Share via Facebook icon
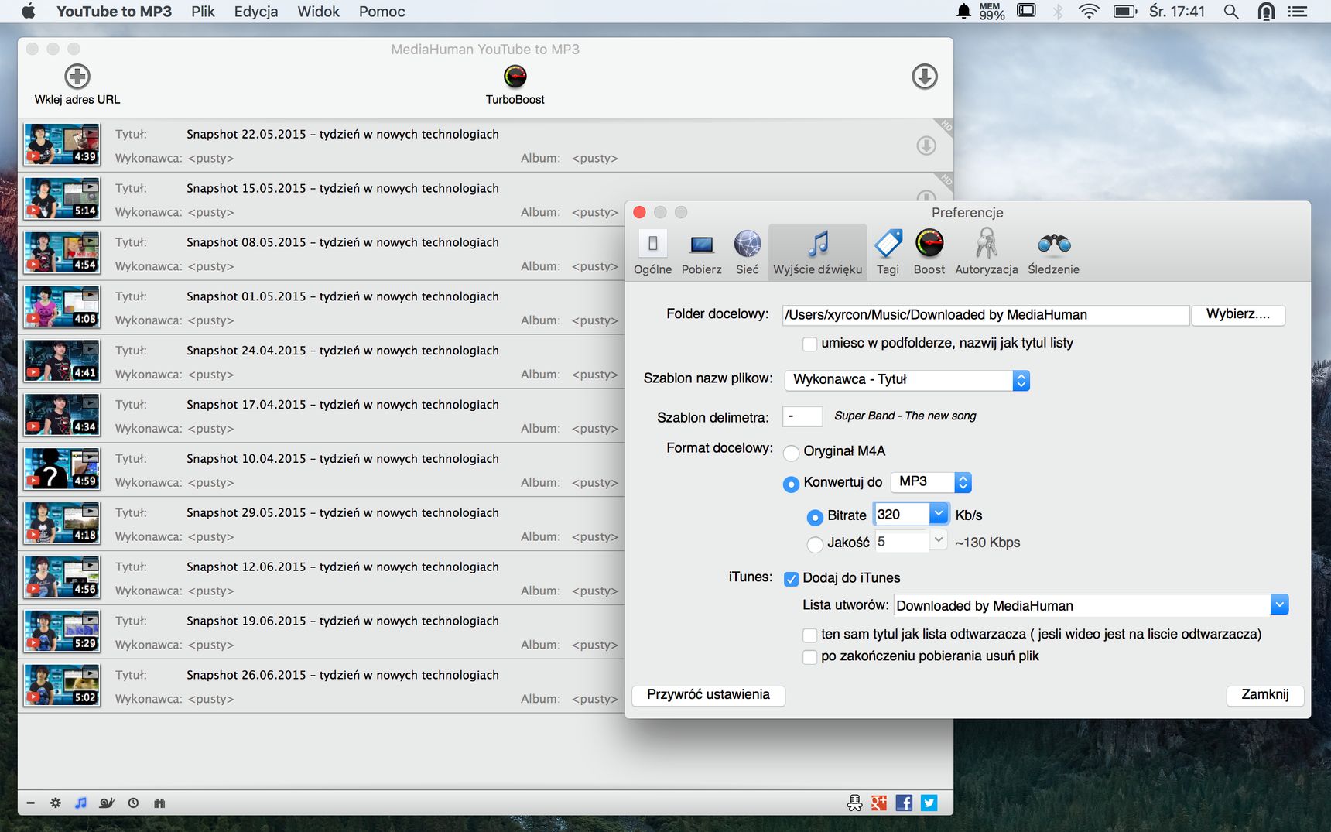 click(904, 803)
